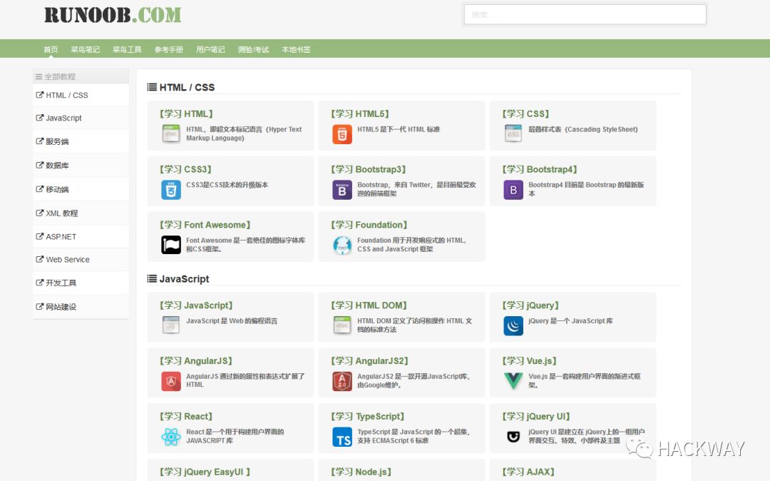Click the Bootstrap3 purple B icon
770x481 pixels.
click(x=342, y=190)
